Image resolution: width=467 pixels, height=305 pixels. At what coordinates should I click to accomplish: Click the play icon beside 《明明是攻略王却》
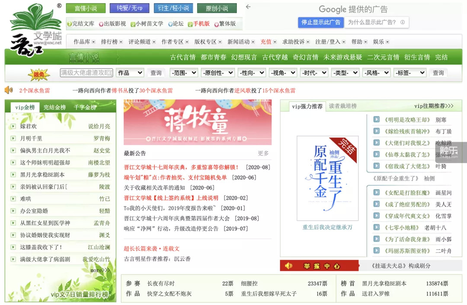pyautogui.click(x=377, y=120)
